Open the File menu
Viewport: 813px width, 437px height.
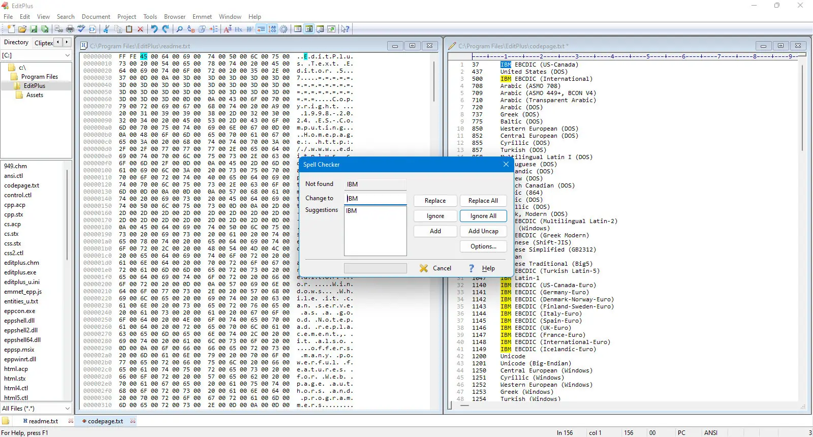[8, 17]
